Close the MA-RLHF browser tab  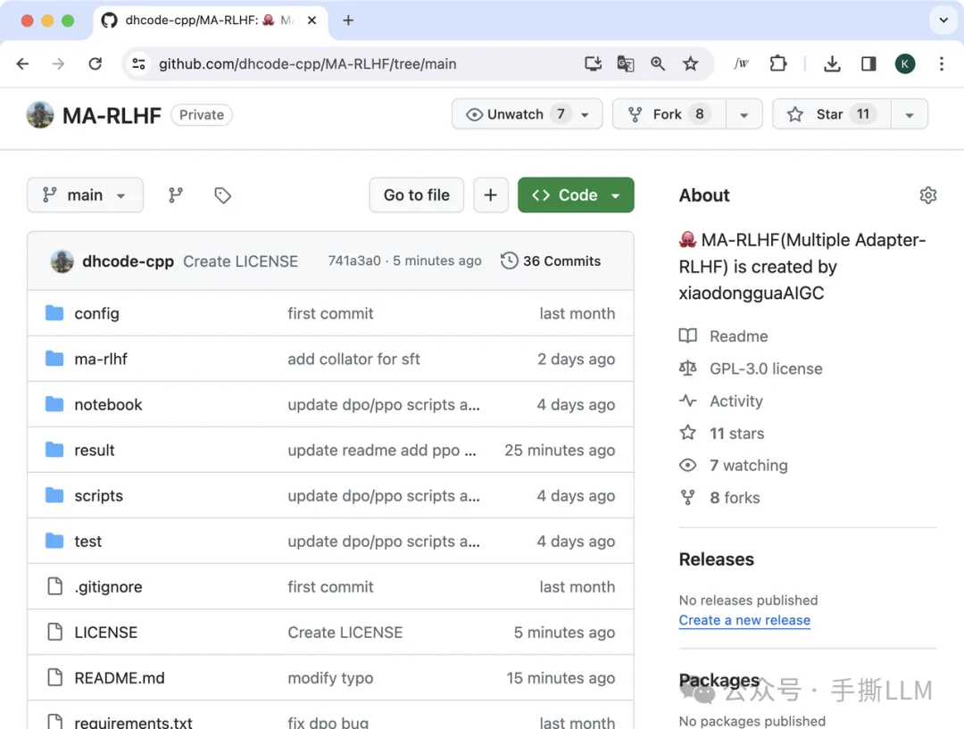[x=312, y=21]
